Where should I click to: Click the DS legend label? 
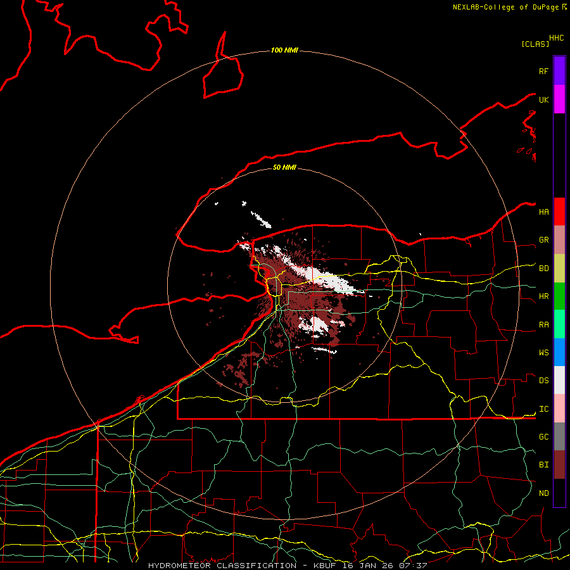point(543,381)
